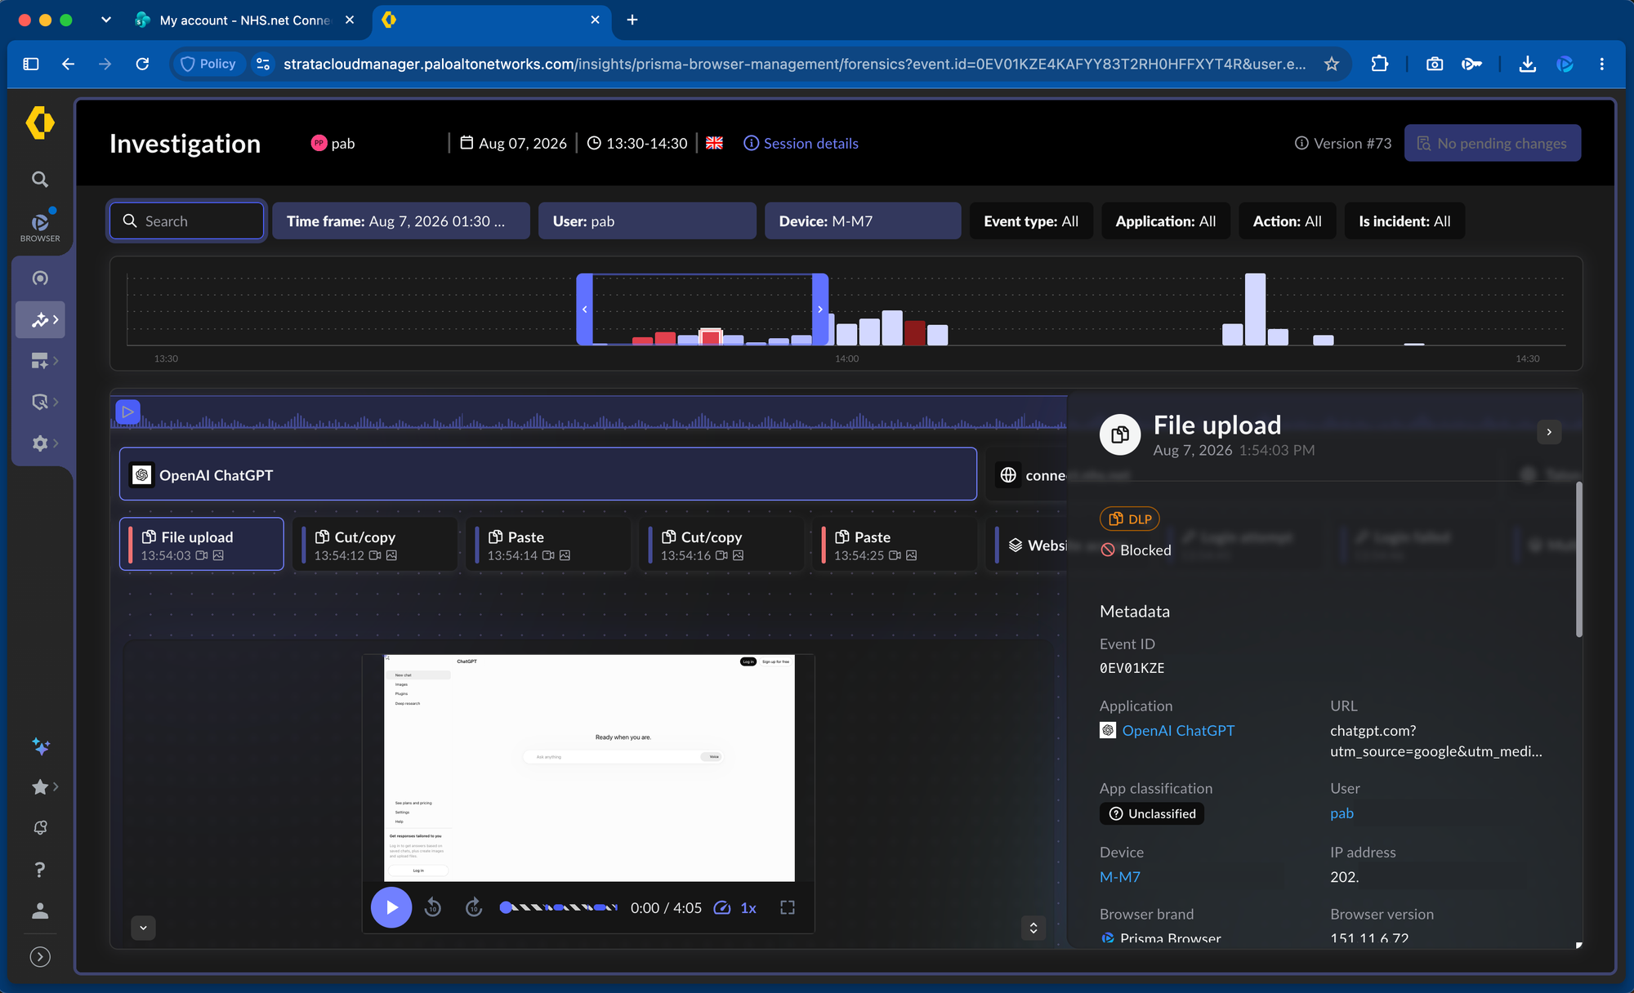Collapse the File upload details panel
The image size is (1634, 993).
[x=1549, y=432]
